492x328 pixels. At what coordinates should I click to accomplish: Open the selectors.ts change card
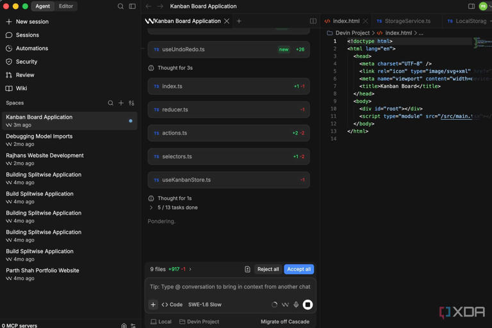pos(229,156)
